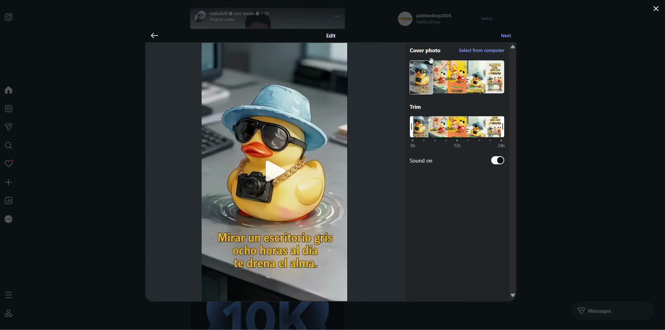Open direct messages paper-plane icon in sidebar
Screen dimensions: 665x330
(x=8, y=127)
